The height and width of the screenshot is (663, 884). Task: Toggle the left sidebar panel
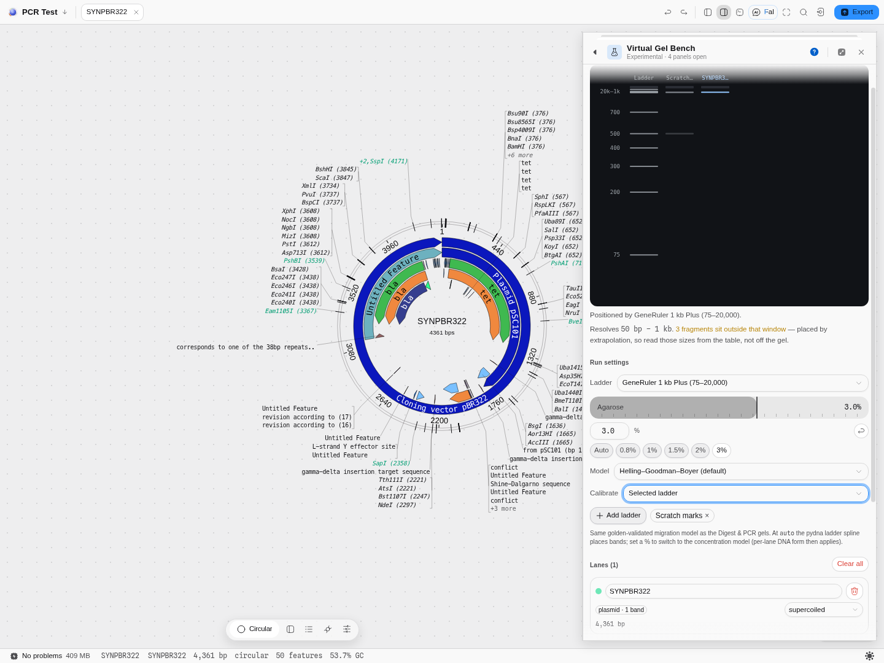click(708, 12)
